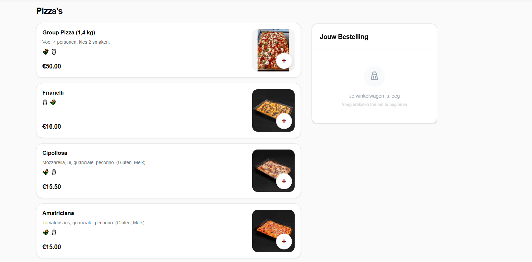Click the gluten allergen icon under Cipollosa
Viewport: 532px width, 262px height.
tap(45, 172)
